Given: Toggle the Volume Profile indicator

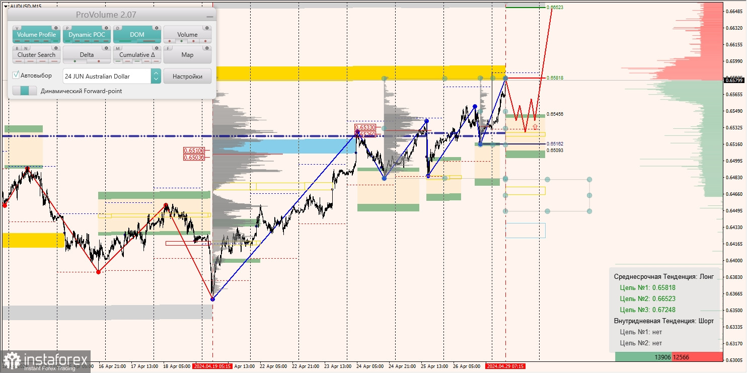Looking at the screenshot, I should (x=36, y=35).
